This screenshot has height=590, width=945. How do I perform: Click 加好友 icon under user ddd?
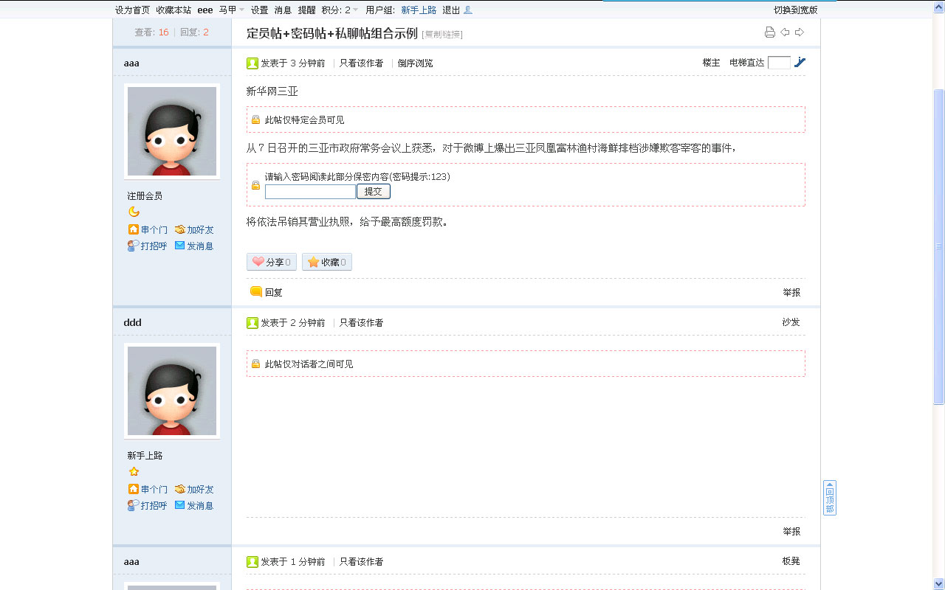tap(180, 489)
